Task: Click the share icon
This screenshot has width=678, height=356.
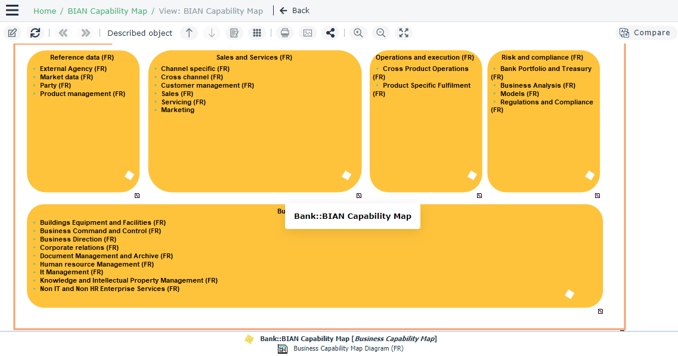Action: click(x=330, y=33)
